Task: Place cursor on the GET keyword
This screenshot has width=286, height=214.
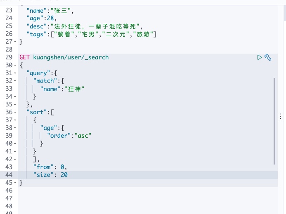Action: click(x=24, y=57)
